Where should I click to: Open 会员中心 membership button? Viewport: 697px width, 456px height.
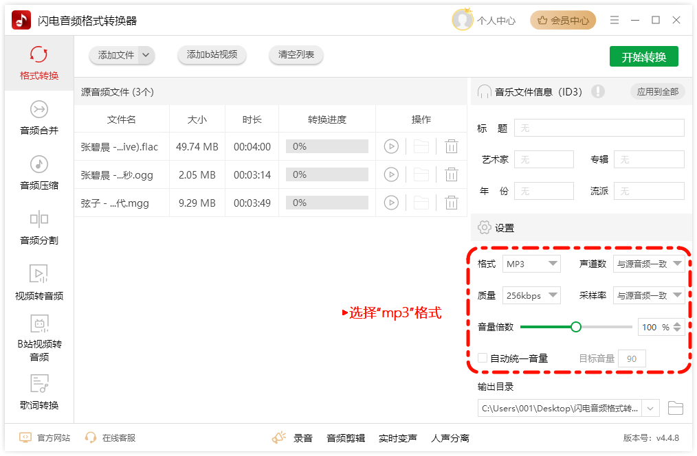tap(563, 20)
